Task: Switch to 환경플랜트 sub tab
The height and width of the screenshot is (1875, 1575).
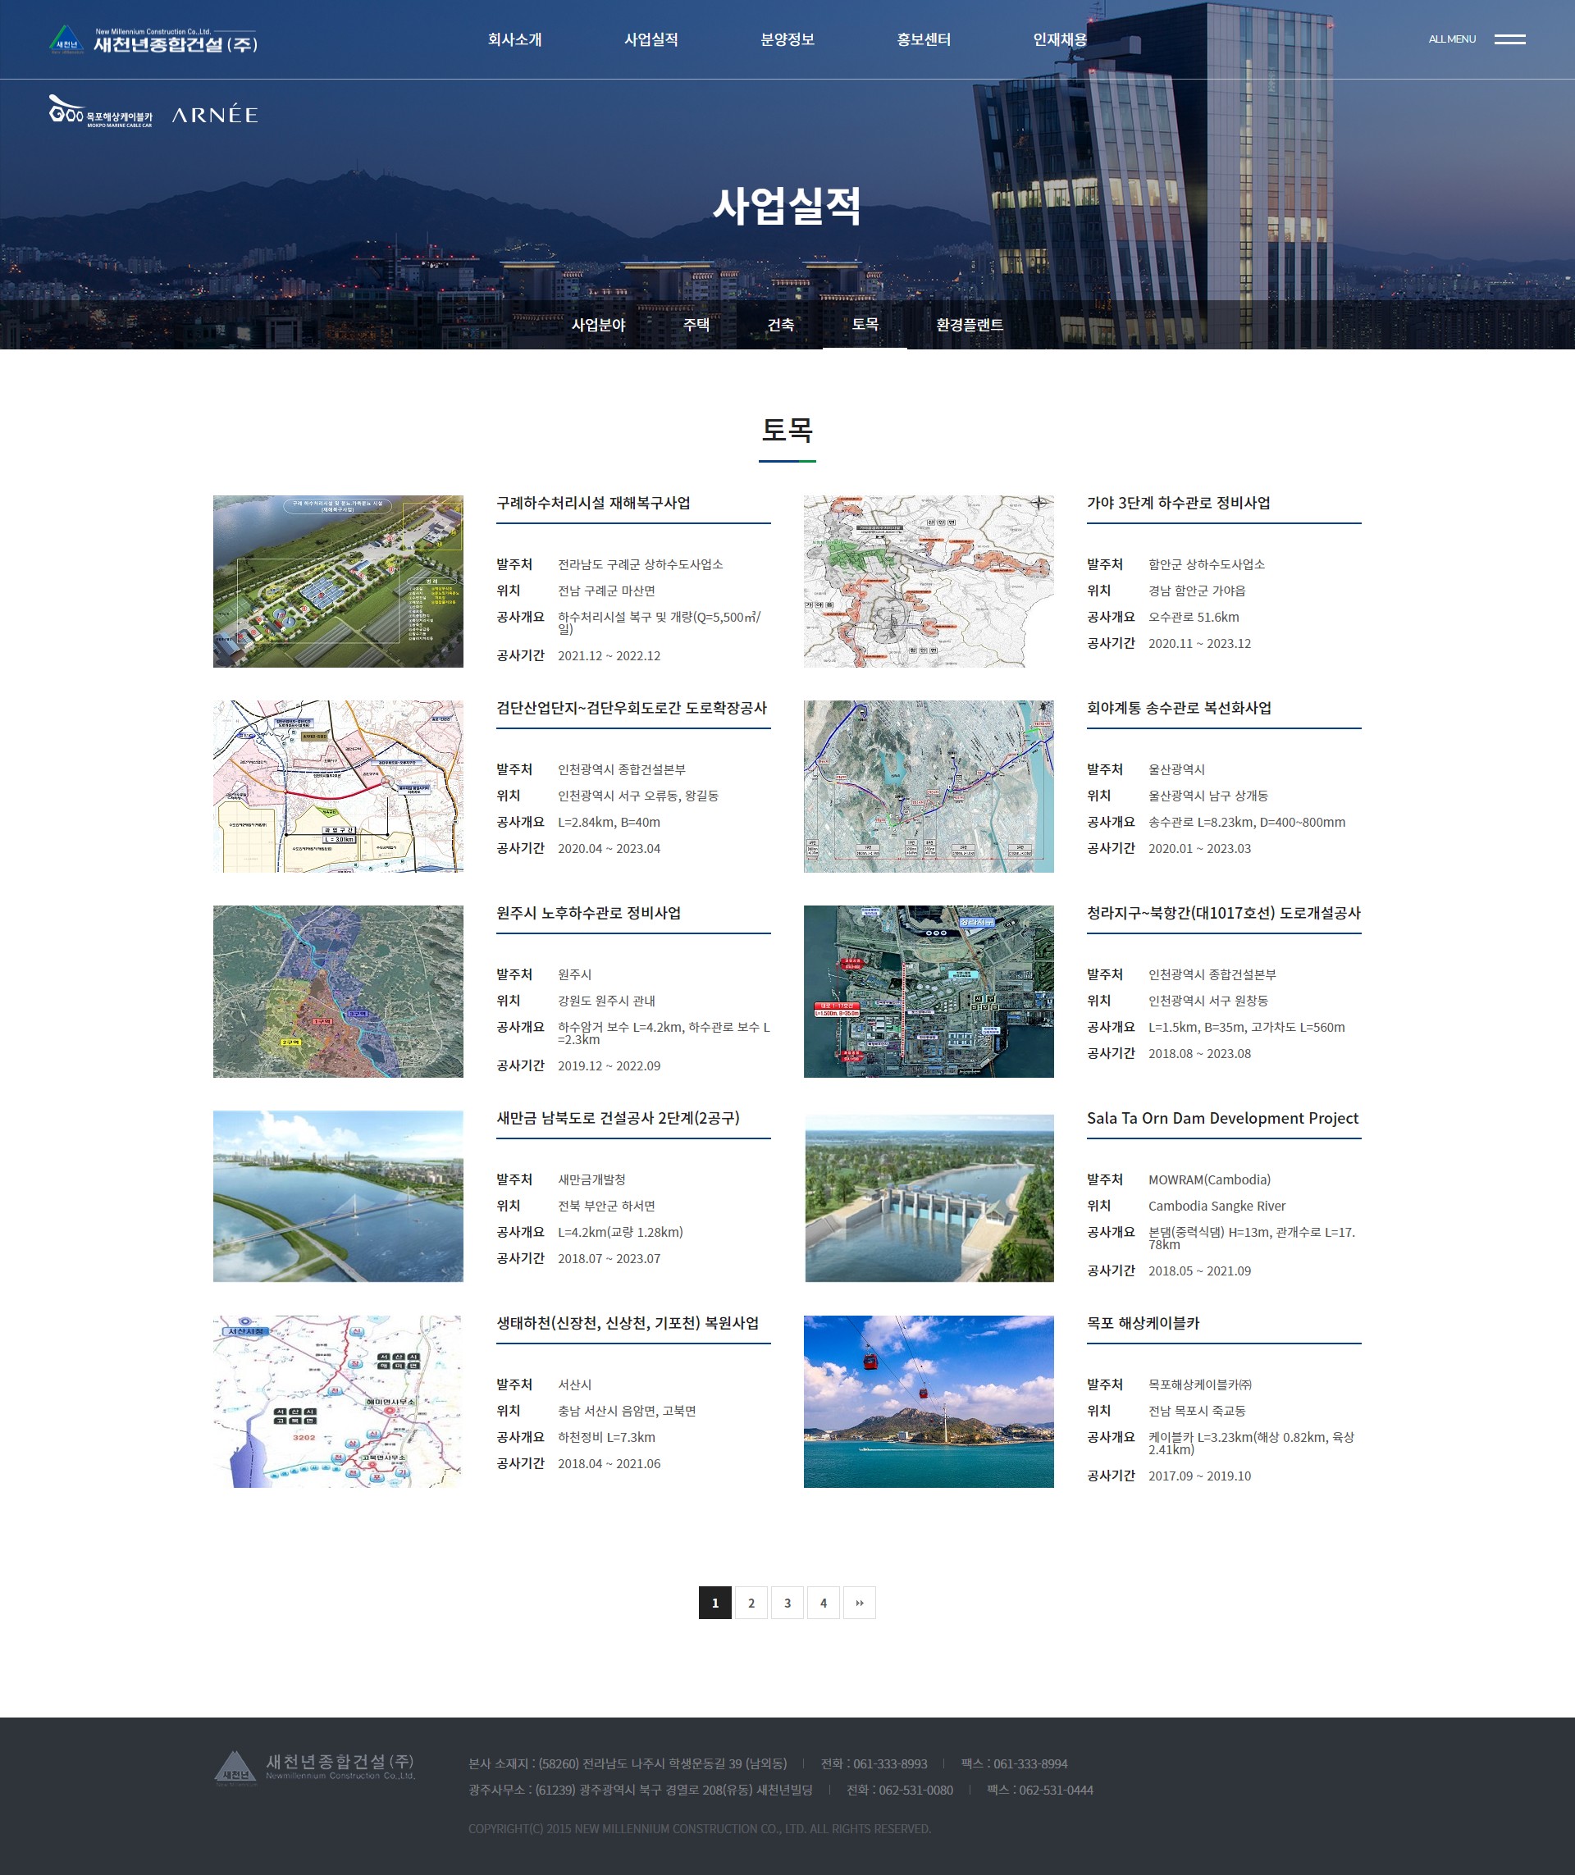Action: click(970, 325)
